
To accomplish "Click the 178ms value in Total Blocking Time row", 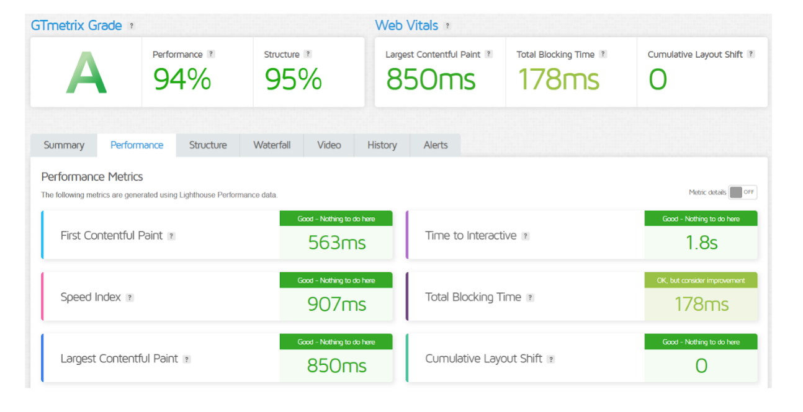I will 702,304.
